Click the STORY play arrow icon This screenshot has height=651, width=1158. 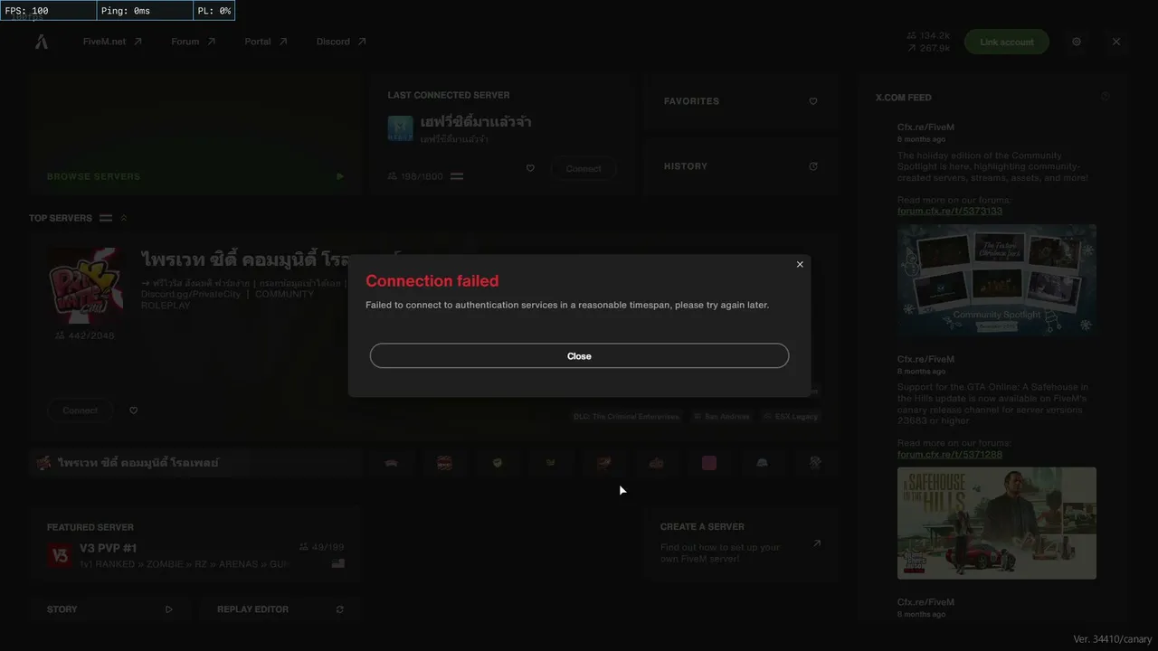[169, 609]
